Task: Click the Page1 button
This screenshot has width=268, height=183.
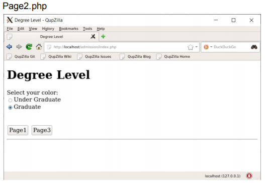Action: (18, 130)
